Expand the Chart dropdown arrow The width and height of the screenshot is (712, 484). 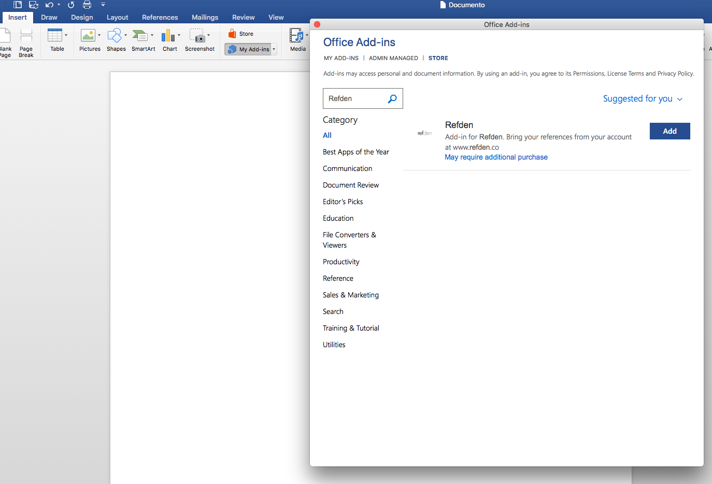[179, 35]
